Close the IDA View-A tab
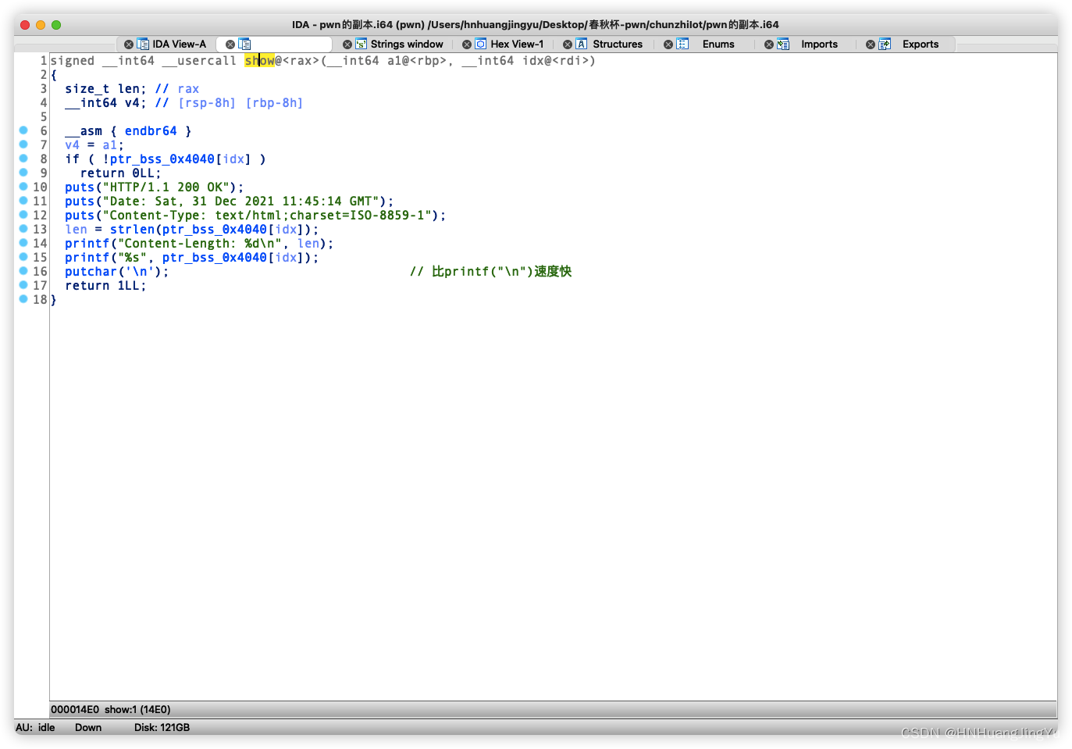The width and height of the screenshot is (1072, 749). [x=129, y=45]
